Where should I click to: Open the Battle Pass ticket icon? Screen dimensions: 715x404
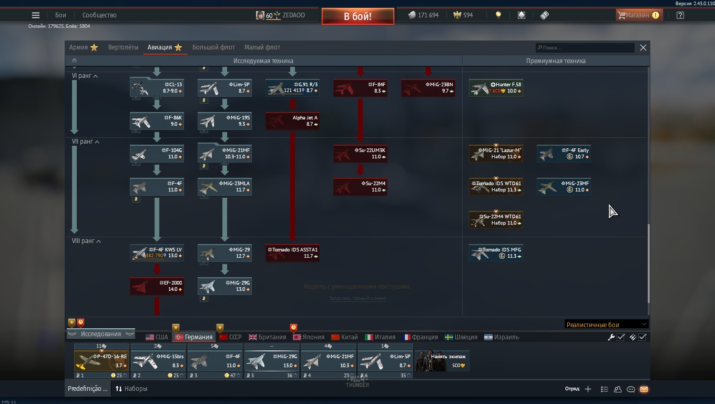[x=545, y=15]
